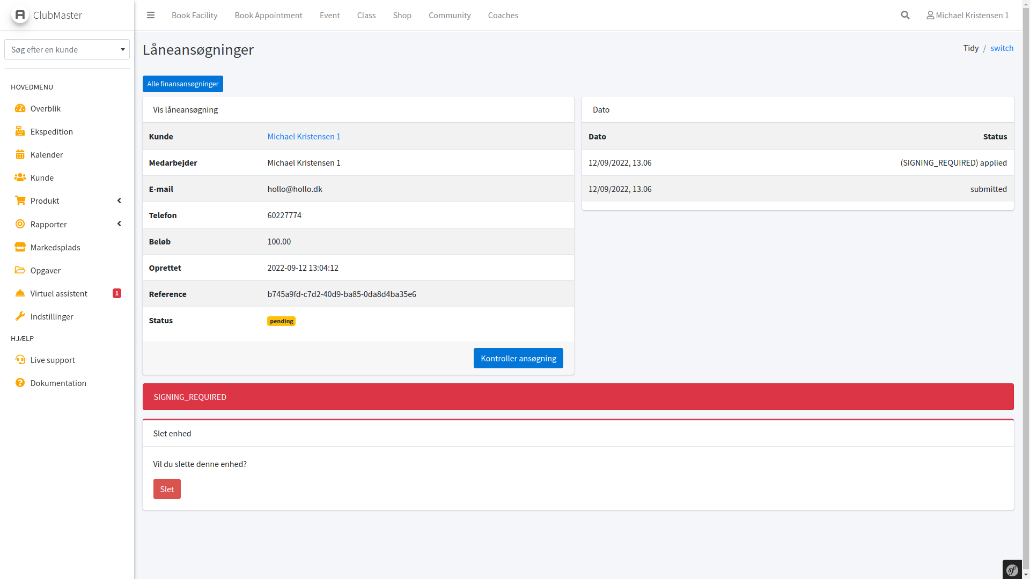Click the Indstillinger wrench icon
This screenshot has width=1030, height=579.
click(20, 316)
